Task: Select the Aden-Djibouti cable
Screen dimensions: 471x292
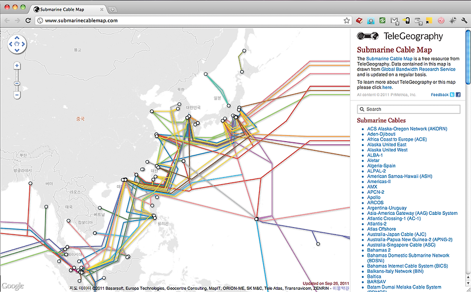Action: click(x=381, y=134)
